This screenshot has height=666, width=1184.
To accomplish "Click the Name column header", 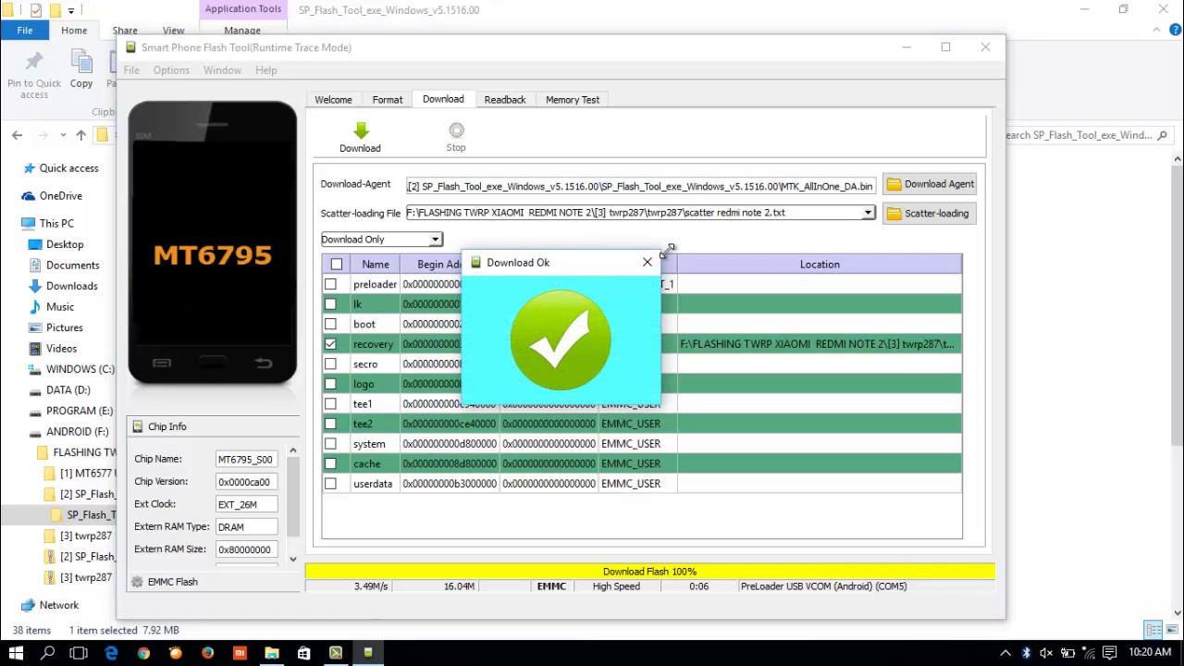I will [376, 265].
